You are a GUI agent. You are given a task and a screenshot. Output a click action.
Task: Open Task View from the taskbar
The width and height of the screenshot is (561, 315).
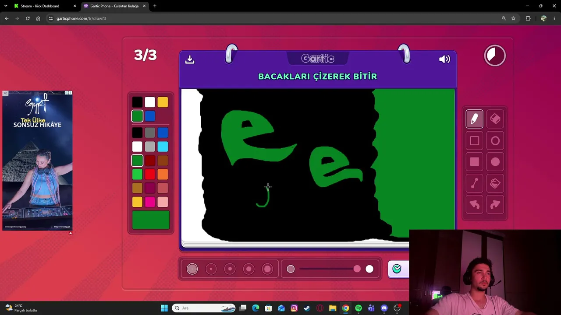click(243, 308)
